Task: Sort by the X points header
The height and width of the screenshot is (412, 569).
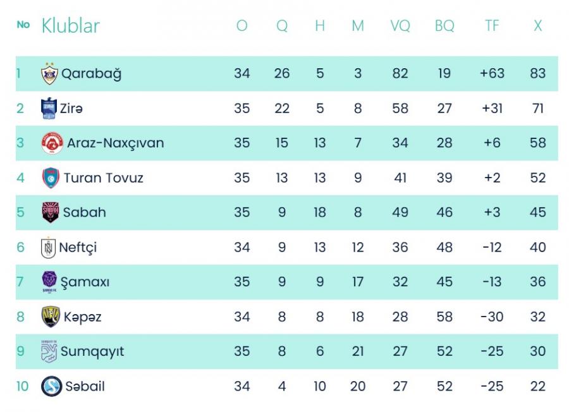Action: 537,26
